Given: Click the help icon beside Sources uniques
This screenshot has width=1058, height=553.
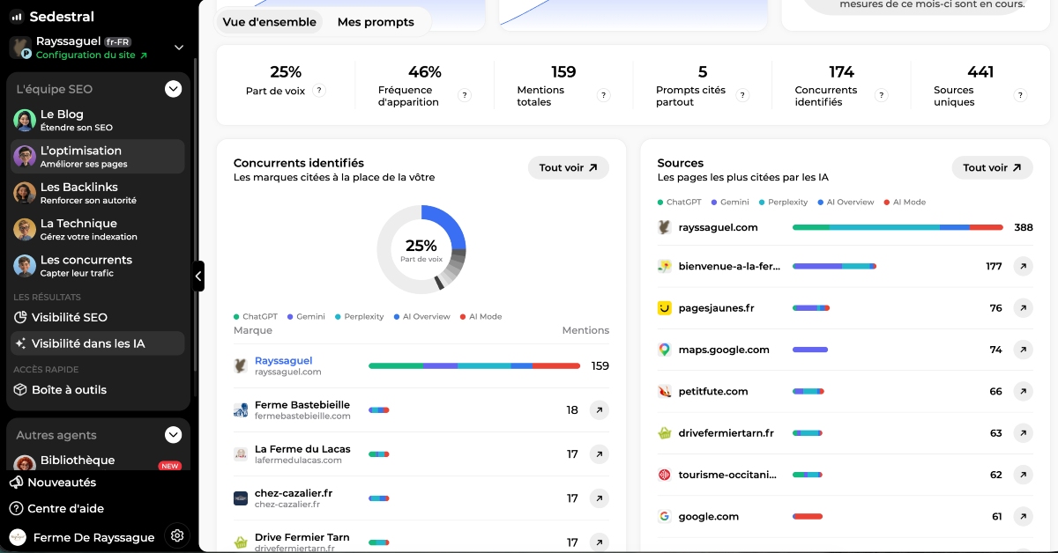Looking at the screenshot, I should 1020,96.
